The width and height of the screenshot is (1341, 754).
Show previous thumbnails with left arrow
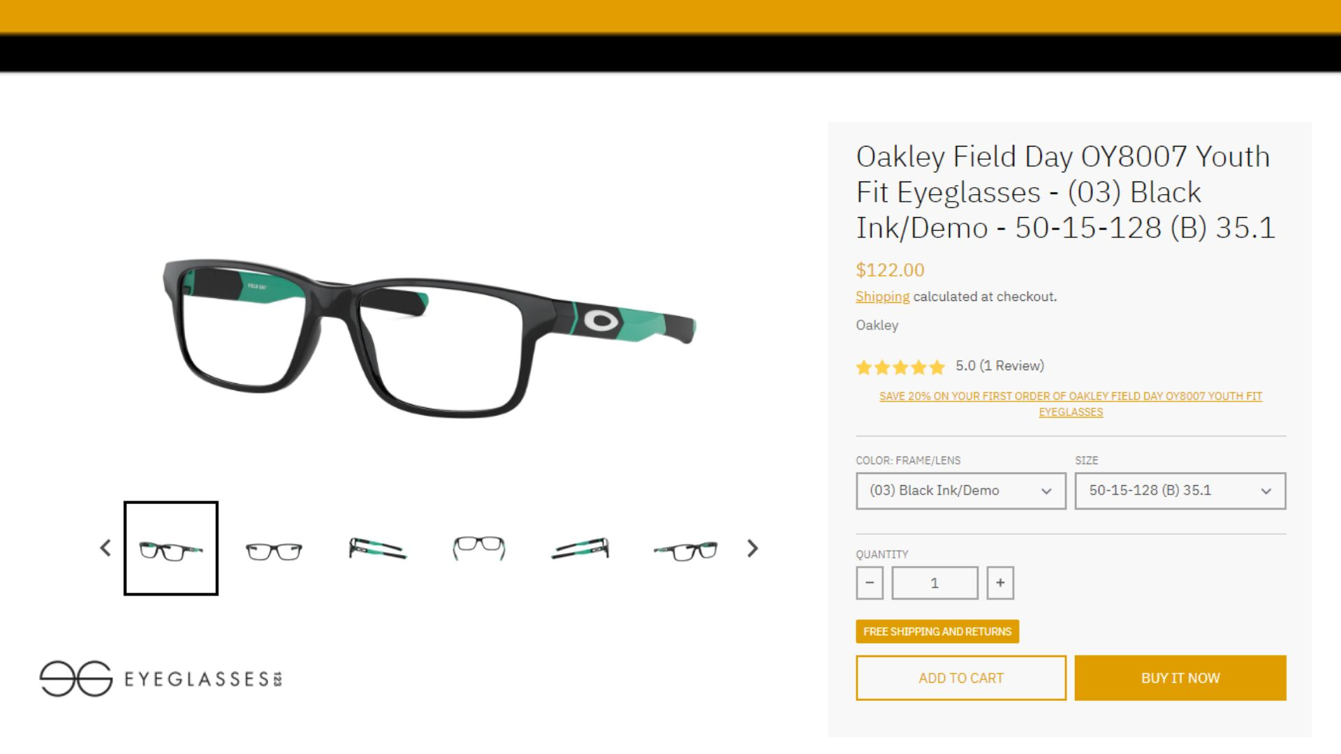[x=105, y=548]
